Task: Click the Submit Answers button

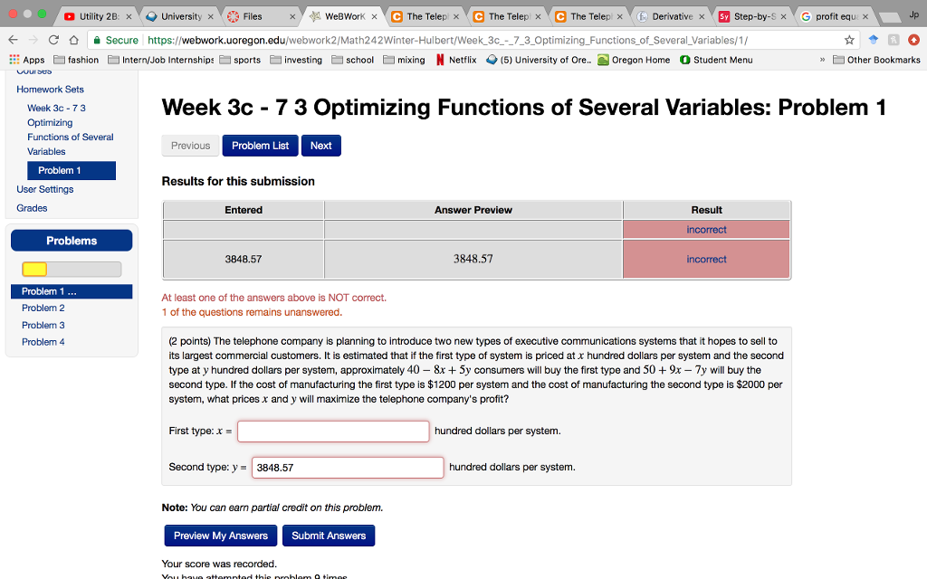Action: point(328,535)
